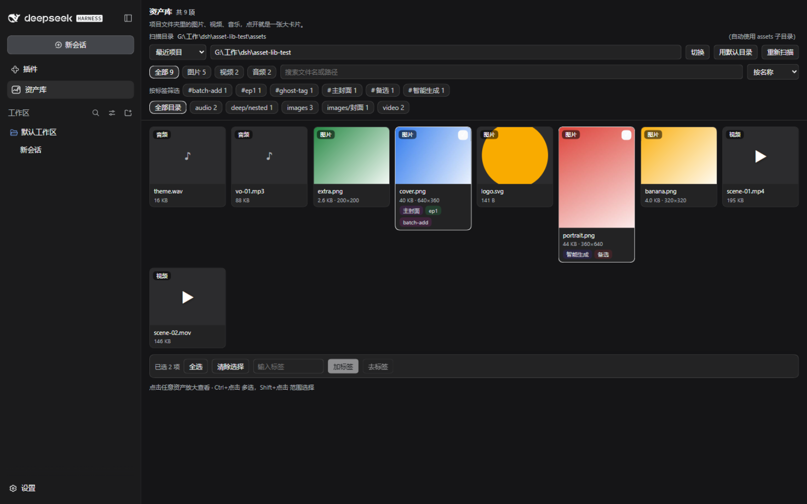Open the sort by name dropdown
The image size is (807, 504).
773,72
